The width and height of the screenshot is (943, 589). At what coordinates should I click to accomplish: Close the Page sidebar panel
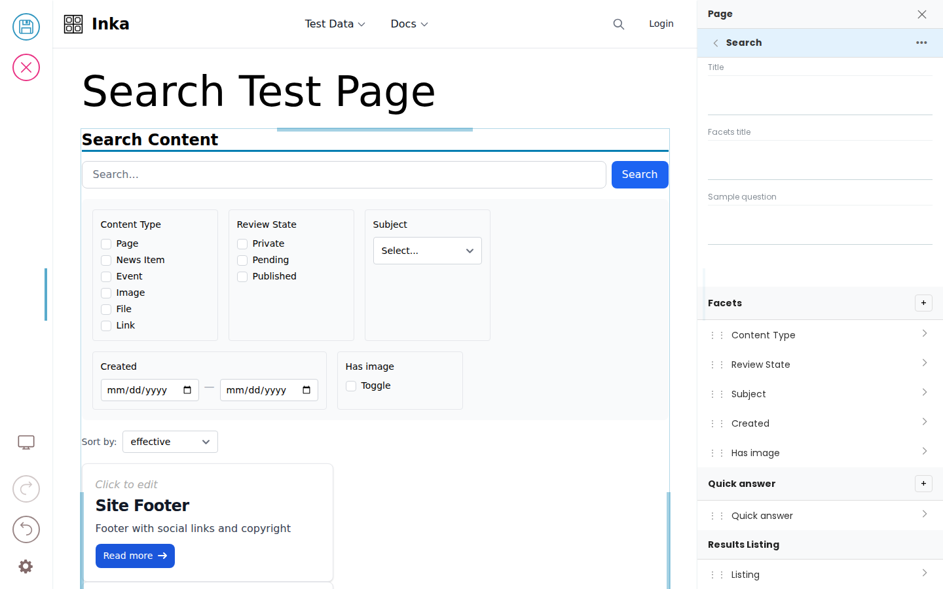coord(922,14)
